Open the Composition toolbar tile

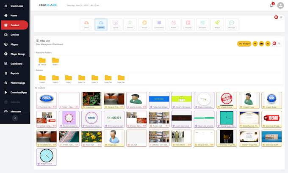[x=159, y=25]
